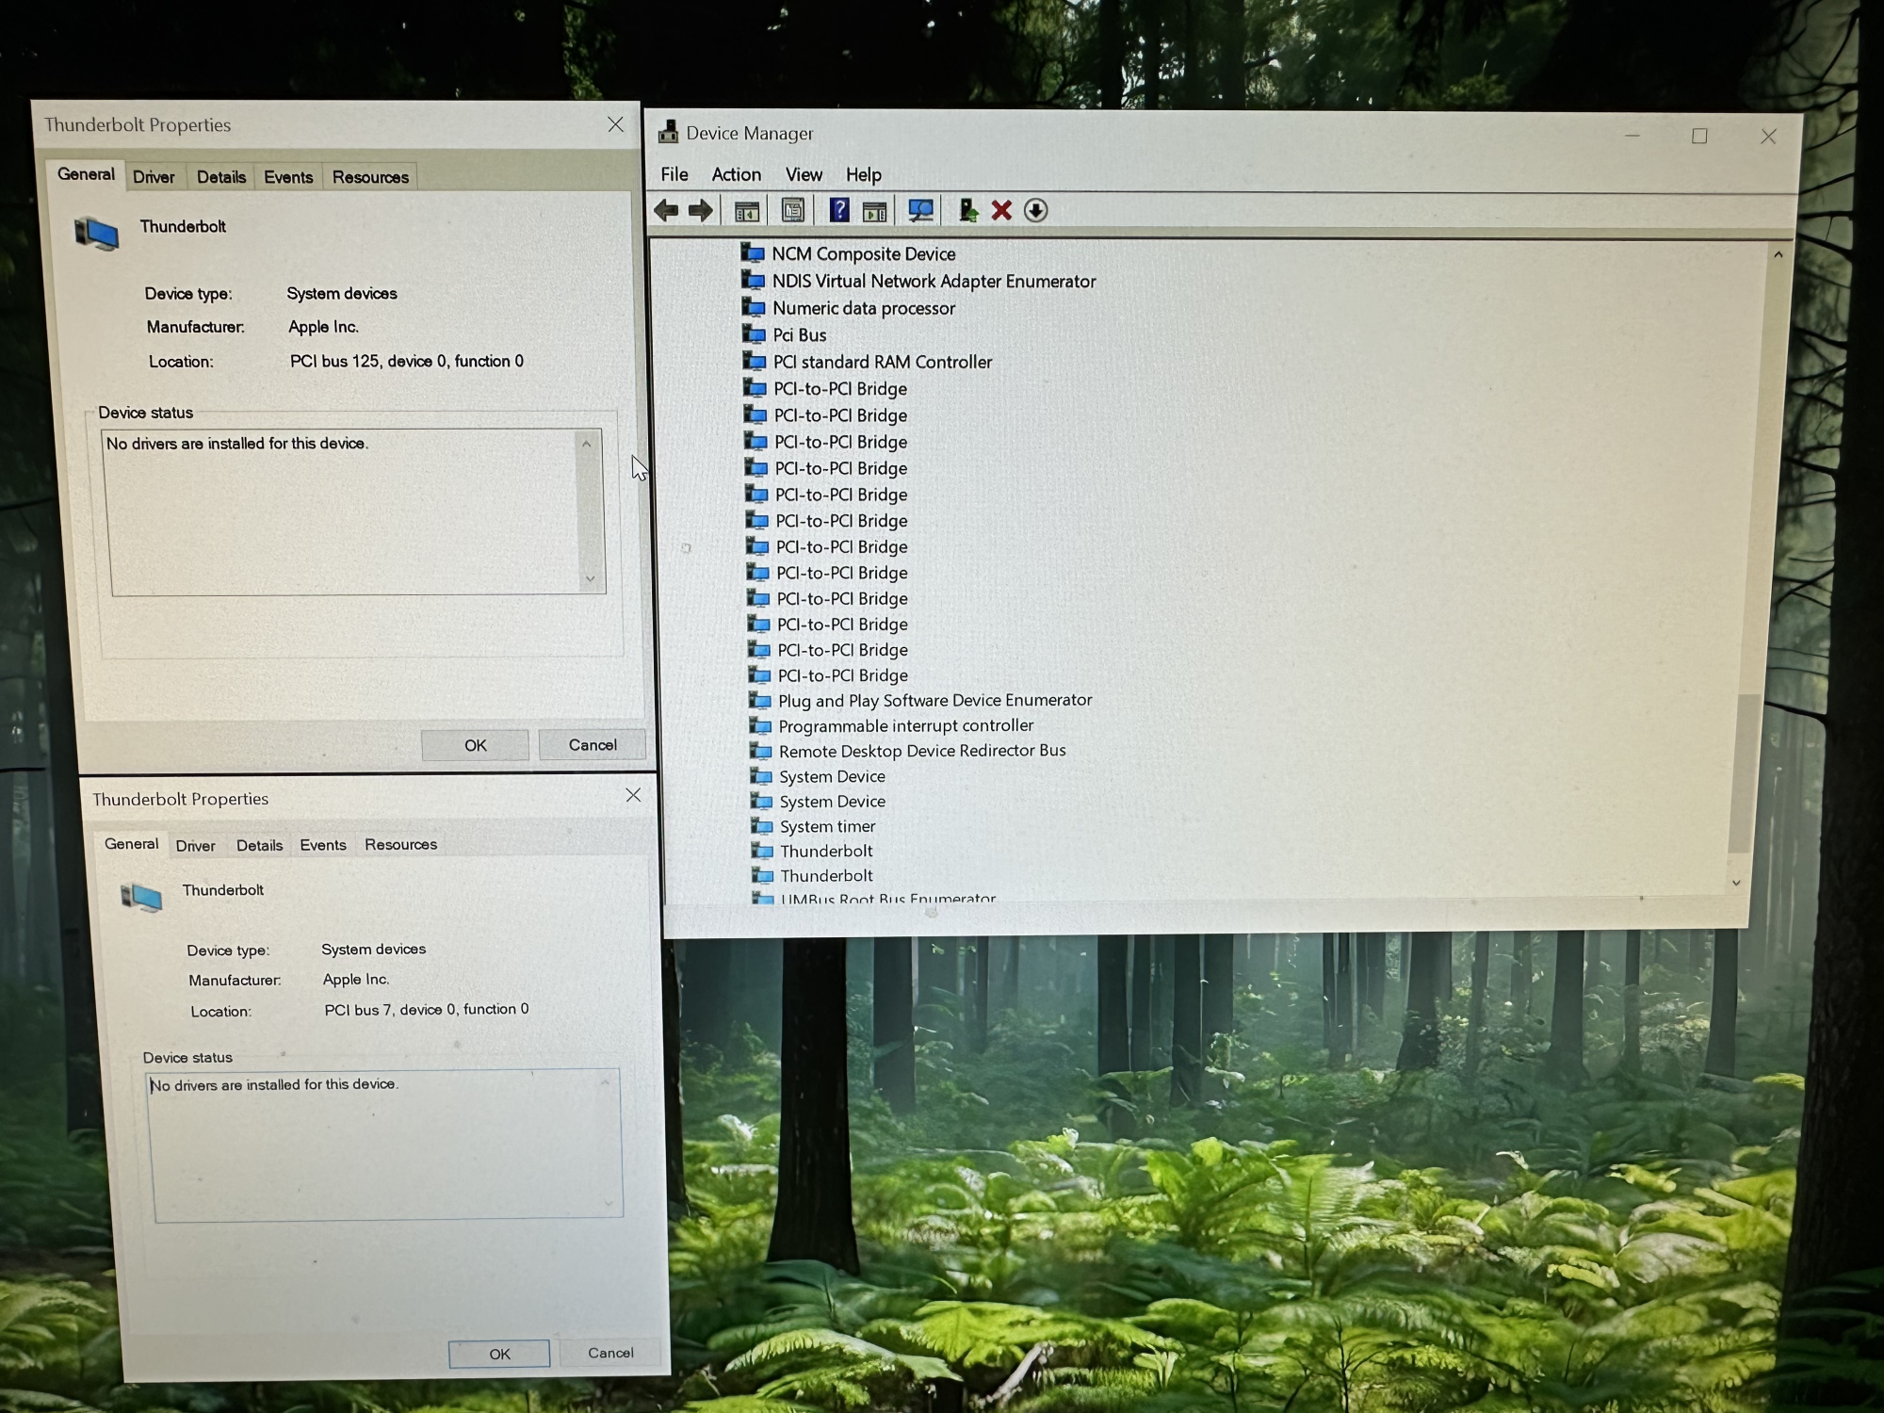Open the View menu in Device Manager
1884x1413 pixels.
[804, 174]
